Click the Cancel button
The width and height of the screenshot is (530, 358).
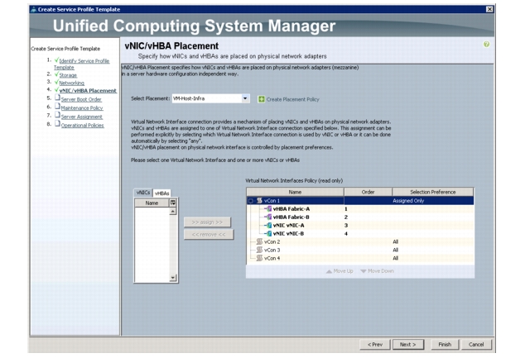[x=476, y=345]
